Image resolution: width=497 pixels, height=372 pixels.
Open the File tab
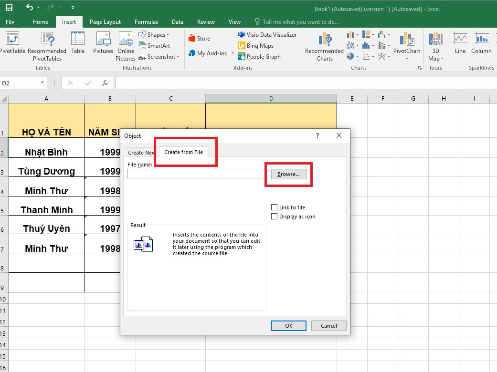(x=10, y=22)
